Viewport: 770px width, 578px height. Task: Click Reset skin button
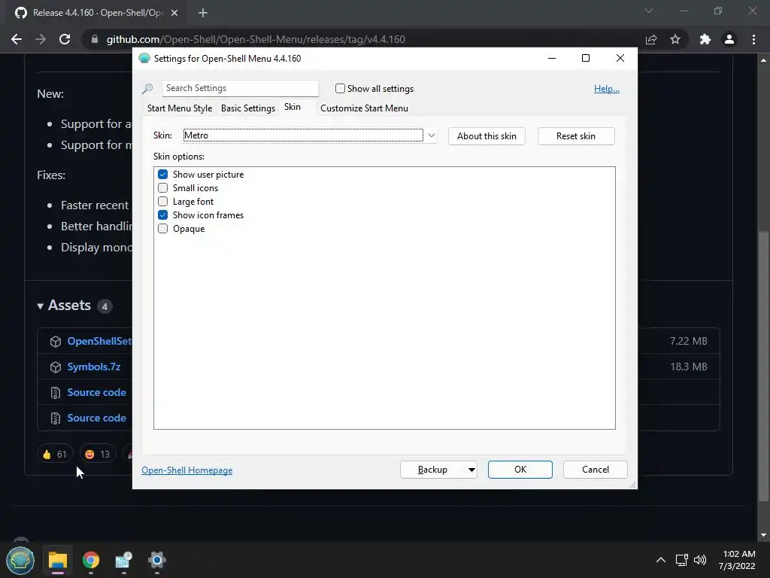point(576,136)
